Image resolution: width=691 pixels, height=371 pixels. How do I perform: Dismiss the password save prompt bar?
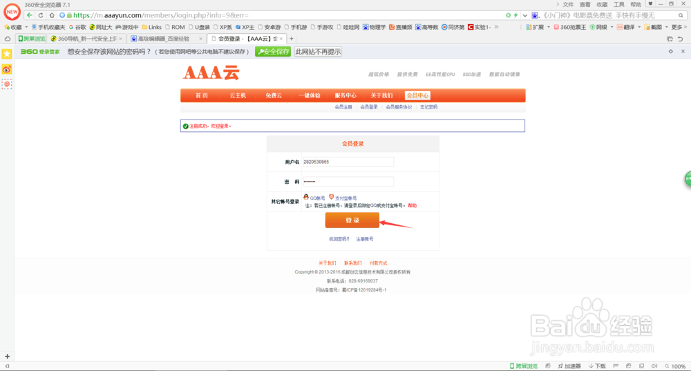(683, 52)
